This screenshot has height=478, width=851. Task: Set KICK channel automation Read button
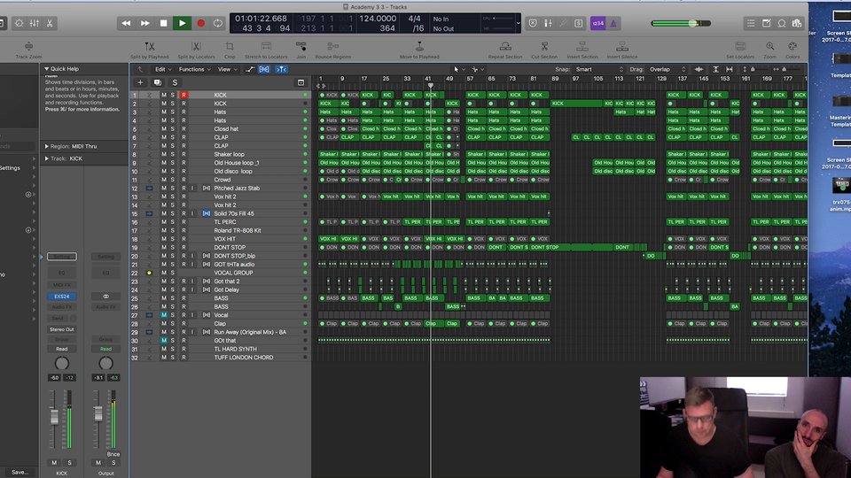(x=62, y=349)
